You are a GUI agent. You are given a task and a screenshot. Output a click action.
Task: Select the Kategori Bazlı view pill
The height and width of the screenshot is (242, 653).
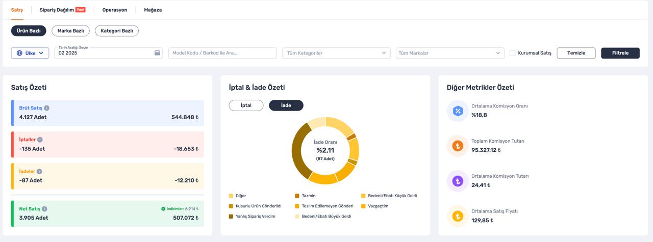pos(117,31)
